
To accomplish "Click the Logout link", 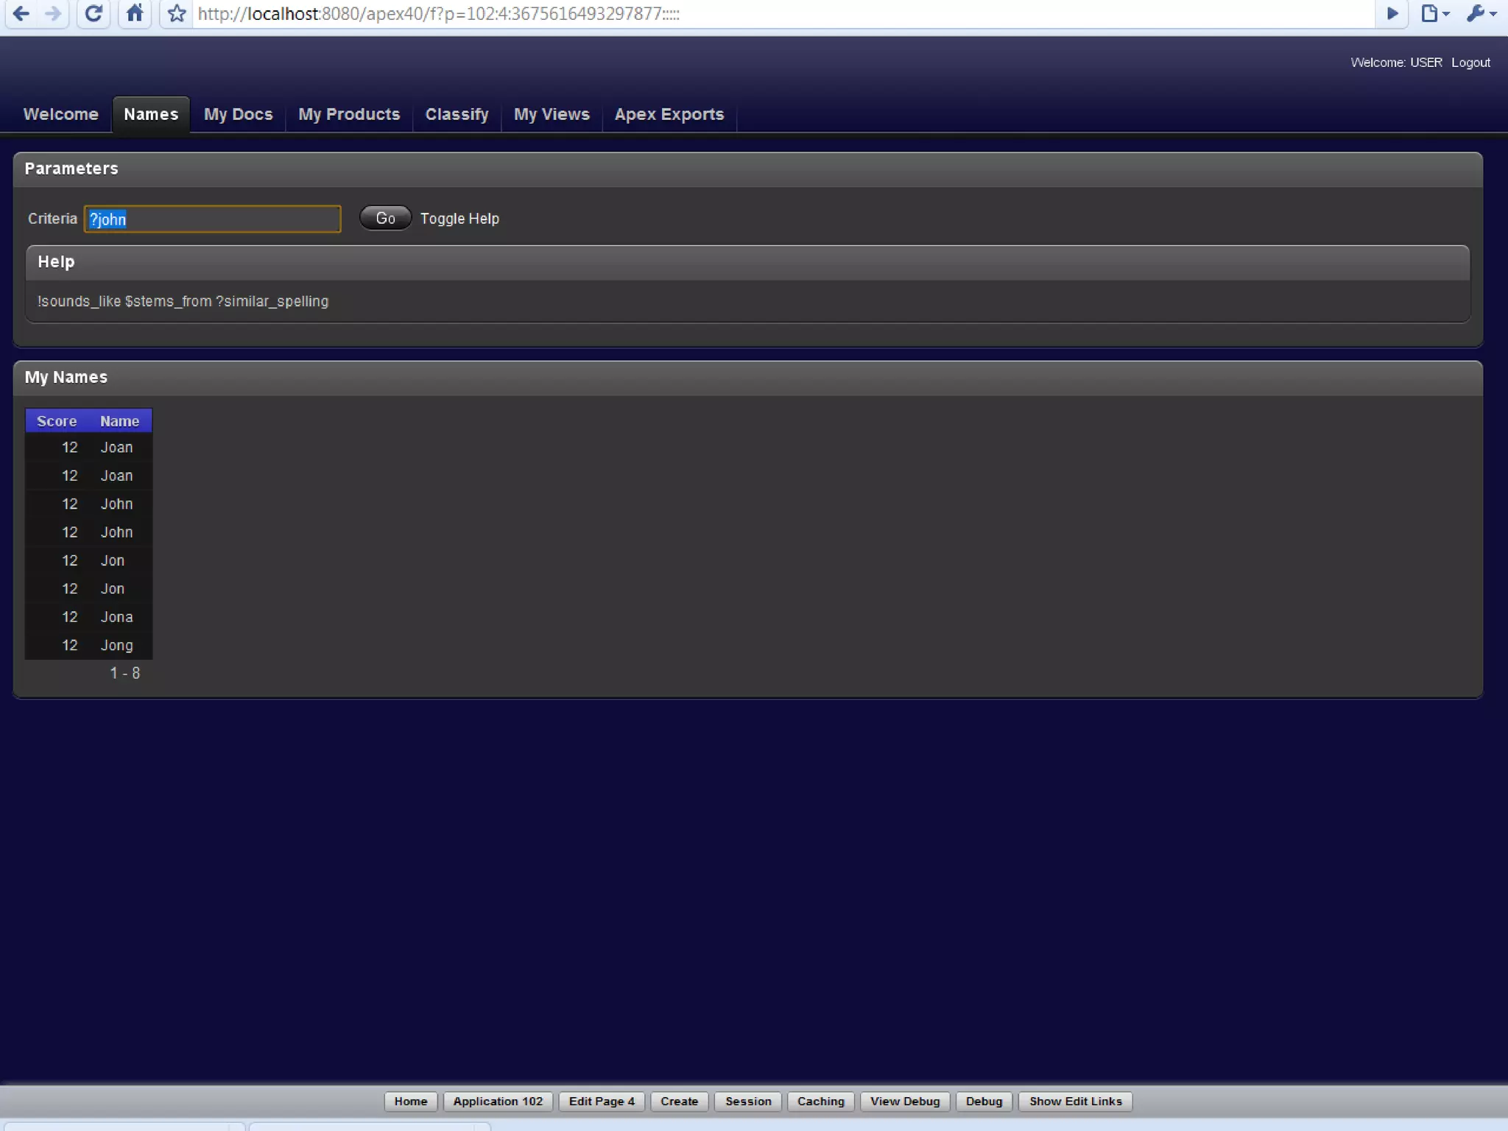I will [x=1470, y=63].
